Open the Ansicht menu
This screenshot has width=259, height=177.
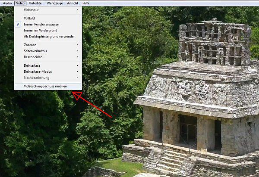73,3
